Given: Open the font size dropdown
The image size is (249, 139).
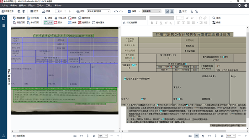Looking at the screenshot, I should 180,18.
